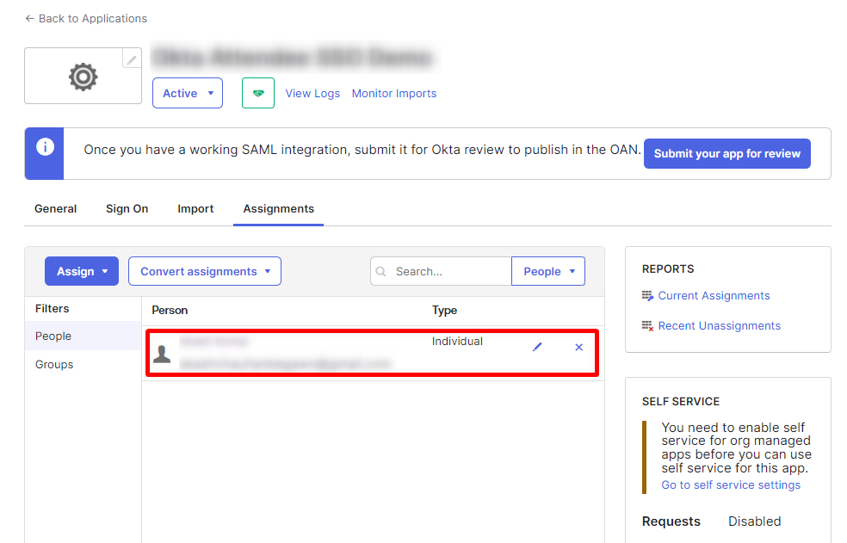Click the gear app logo placeholder

click(x=83, y=77)
